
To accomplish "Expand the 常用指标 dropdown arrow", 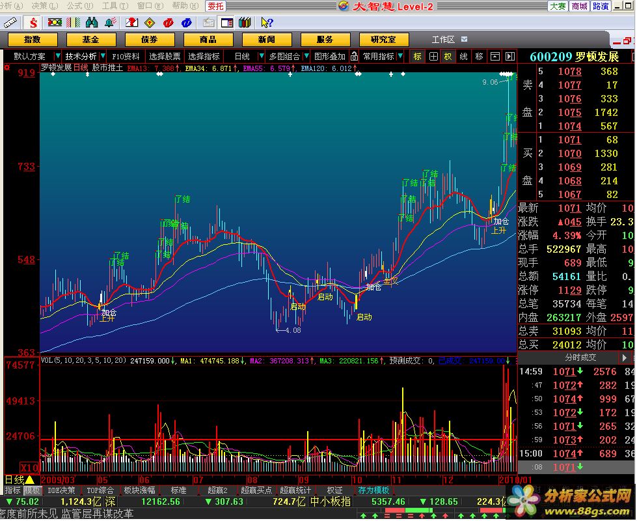I will (400, 56).
